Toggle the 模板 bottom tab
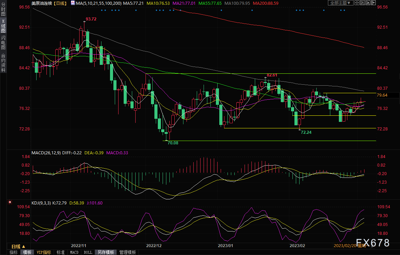Screen dimensions: 400x255 point(27,252)
